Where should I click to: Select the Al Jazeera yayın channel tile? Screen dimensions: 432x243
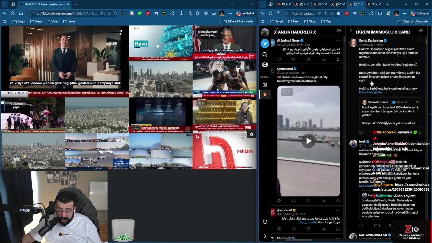point(33,115)
